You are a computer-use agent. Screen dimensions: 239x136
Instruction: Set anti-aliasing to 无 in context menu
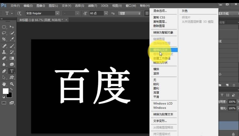click(x=155, y=80)
